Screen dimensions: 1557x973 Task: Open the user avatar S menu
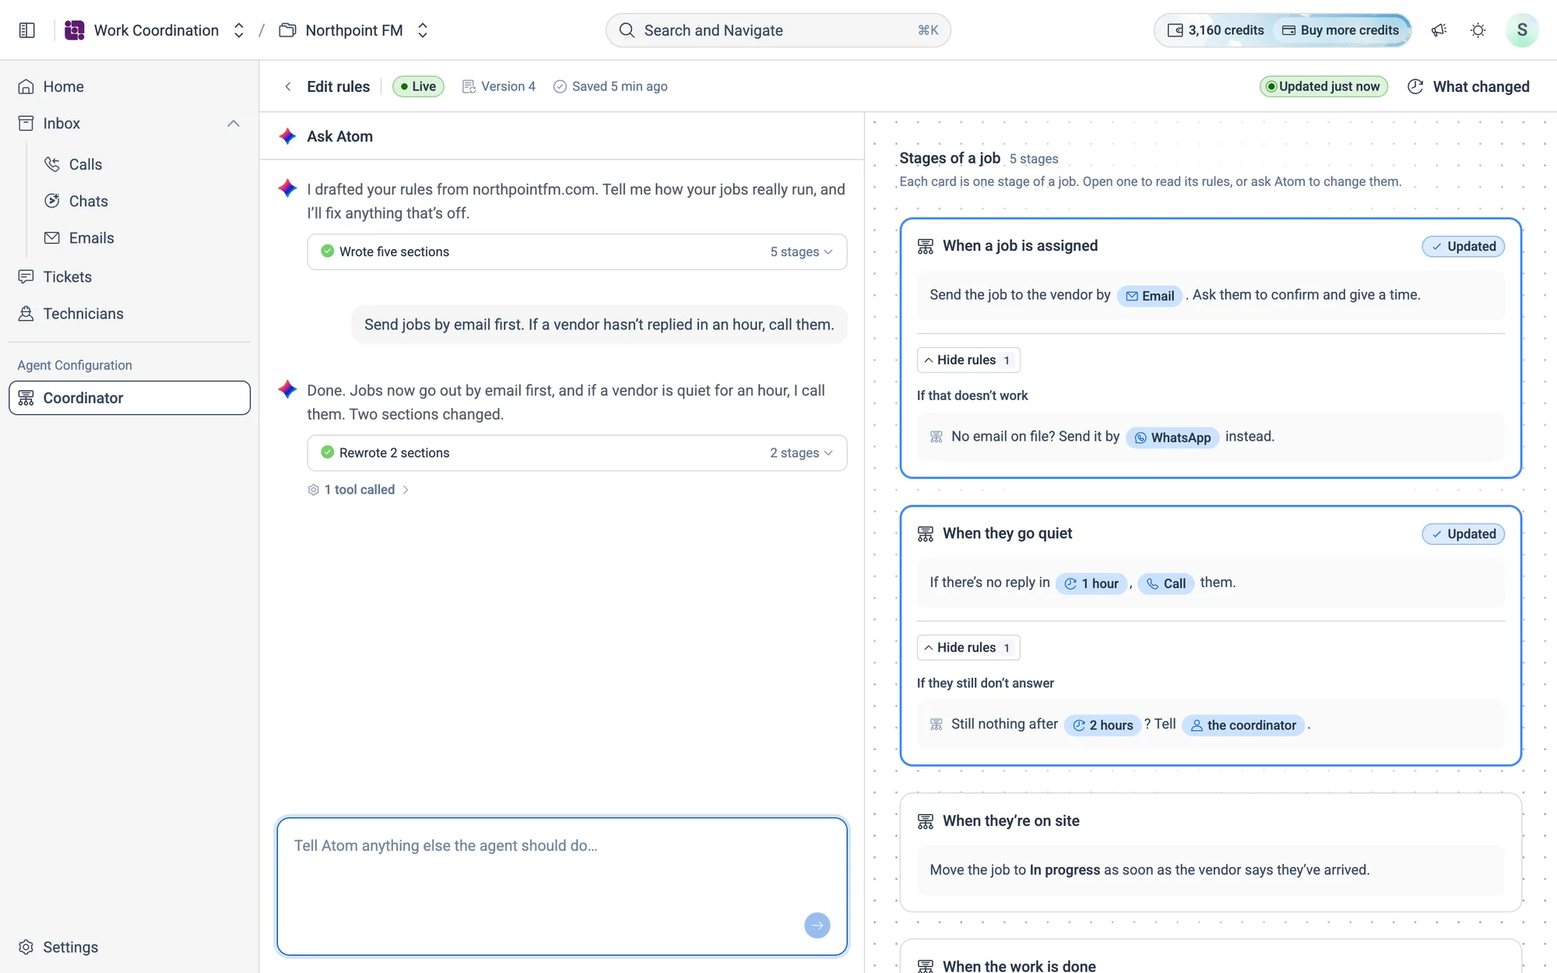coord(1522,30)
